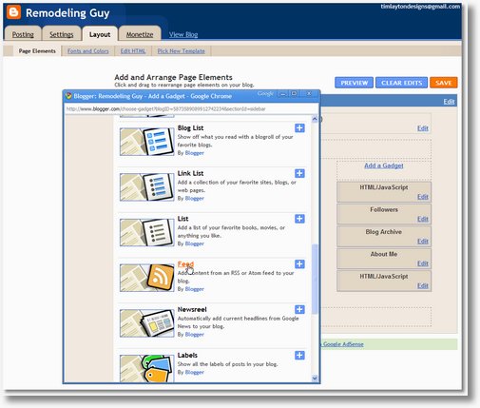
Task: Click the plus icon beside Newsreel
Action: (x=299, y=309)
